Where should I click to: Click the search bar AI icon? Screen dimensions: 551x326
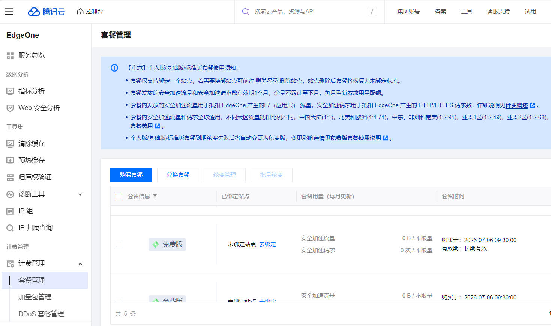[x=246, y=12]
